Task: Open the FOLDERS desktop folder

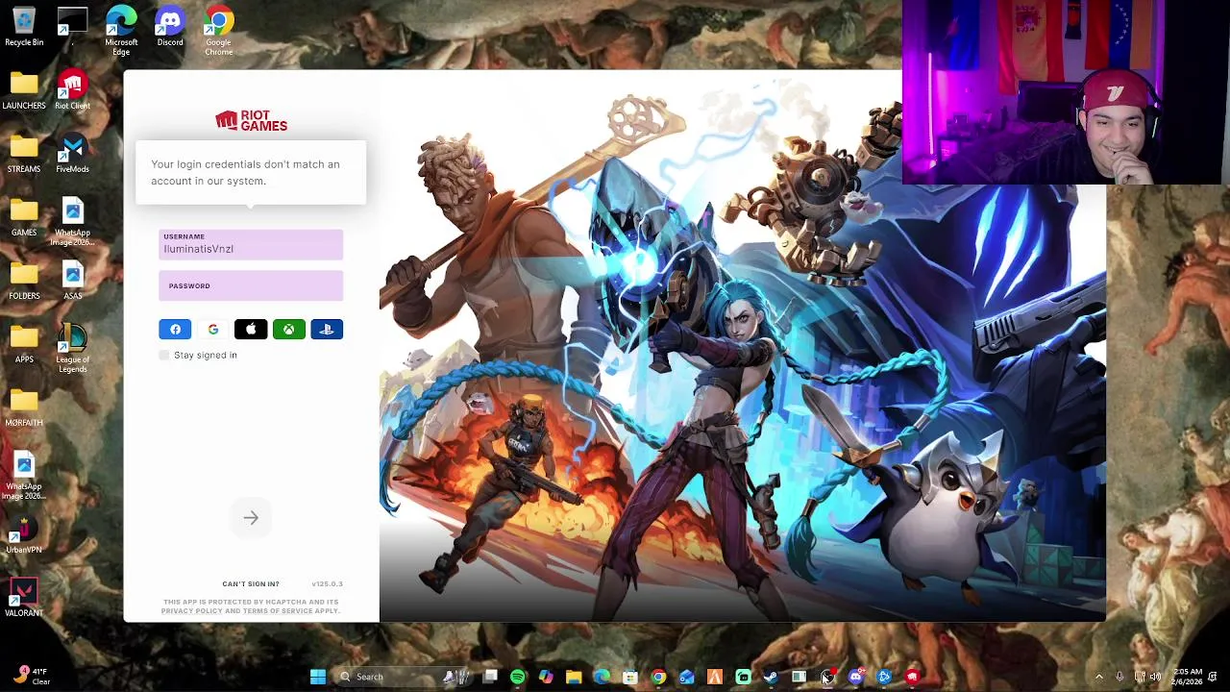Action: tap(24, 281)
